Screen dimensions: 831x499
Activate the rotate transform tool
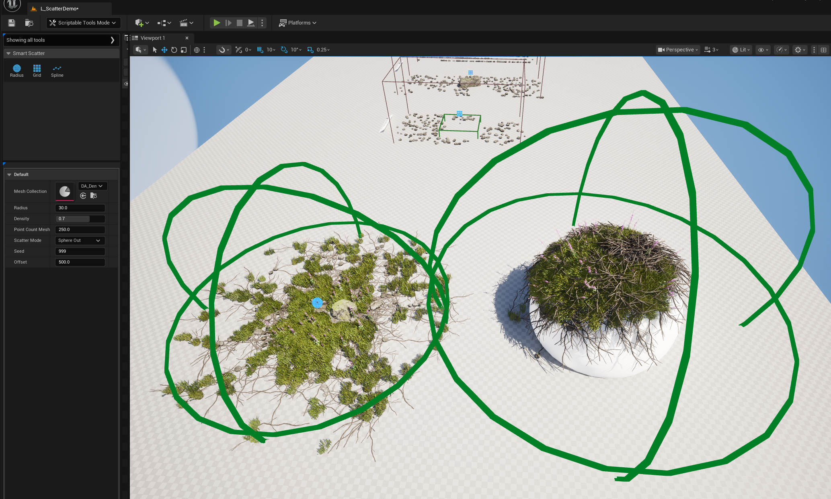[x=174, y=50]
